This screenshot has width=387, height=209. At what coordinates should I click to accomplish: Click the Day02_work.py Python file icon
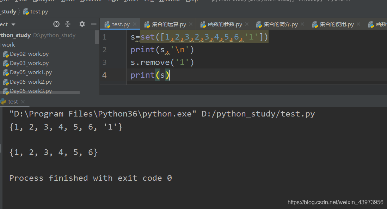click(x=6, y=54)
